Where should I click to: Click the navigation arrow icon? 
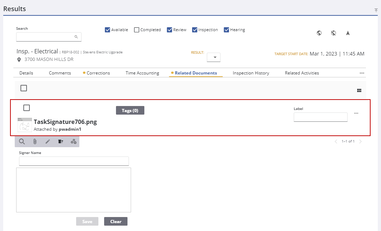point(348,33)
